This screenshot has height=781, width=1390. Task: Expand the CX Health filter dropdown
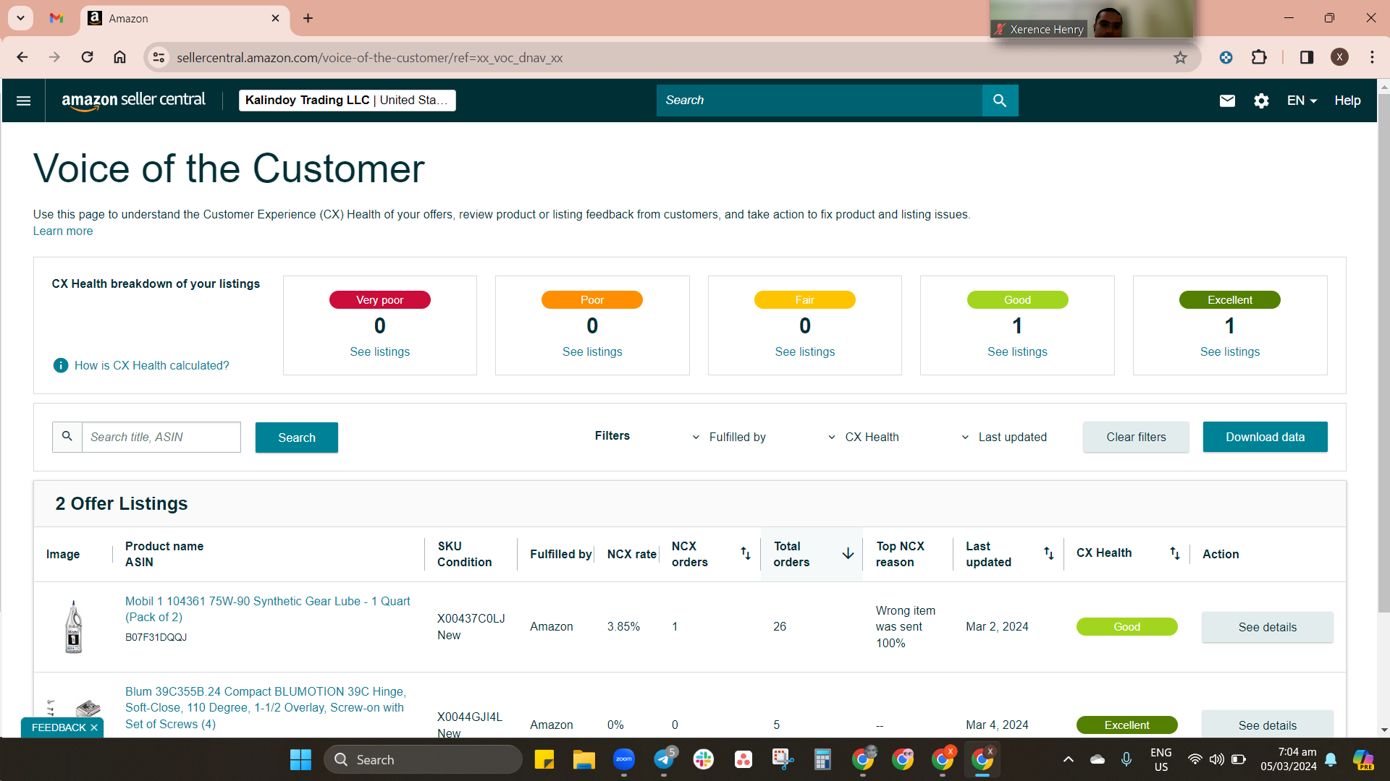[863, 437]
